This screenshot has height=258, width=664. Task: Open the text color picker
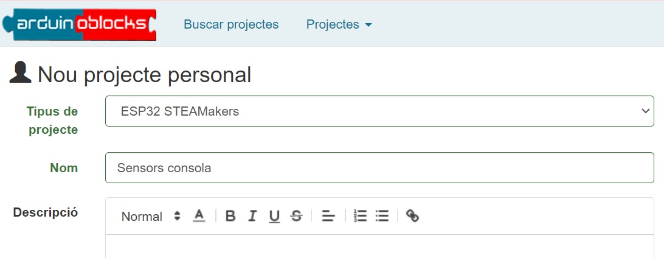tap(199, 216)
